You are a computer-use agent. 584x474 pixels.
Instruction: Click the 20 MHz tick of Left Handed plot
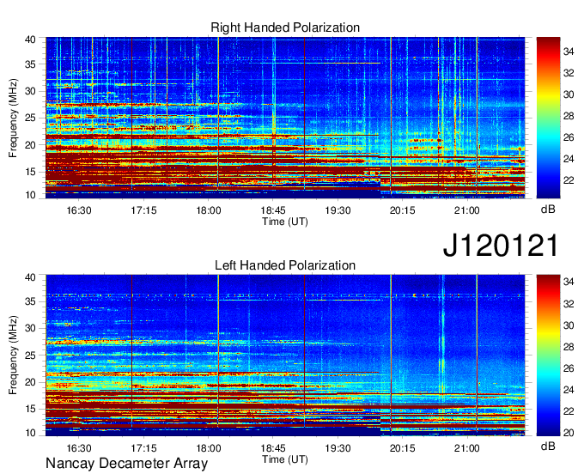30,382
